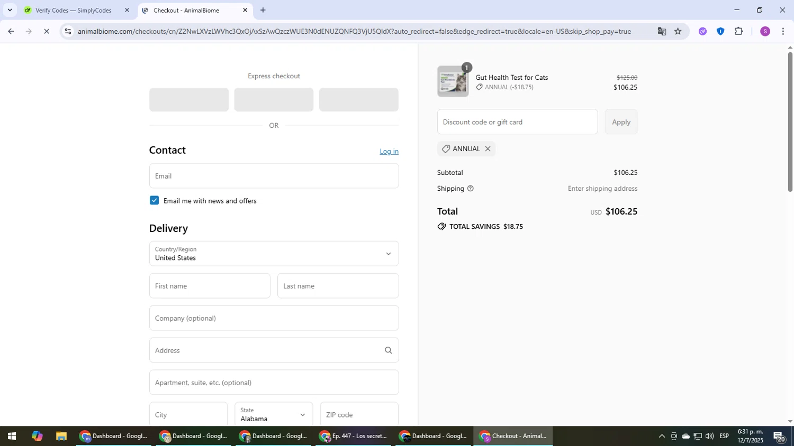The width and height of the screenshot is (794, 446).
Task: Switch to Verify Codes SimplyCodes tab
Action: [x=73, y=10]
